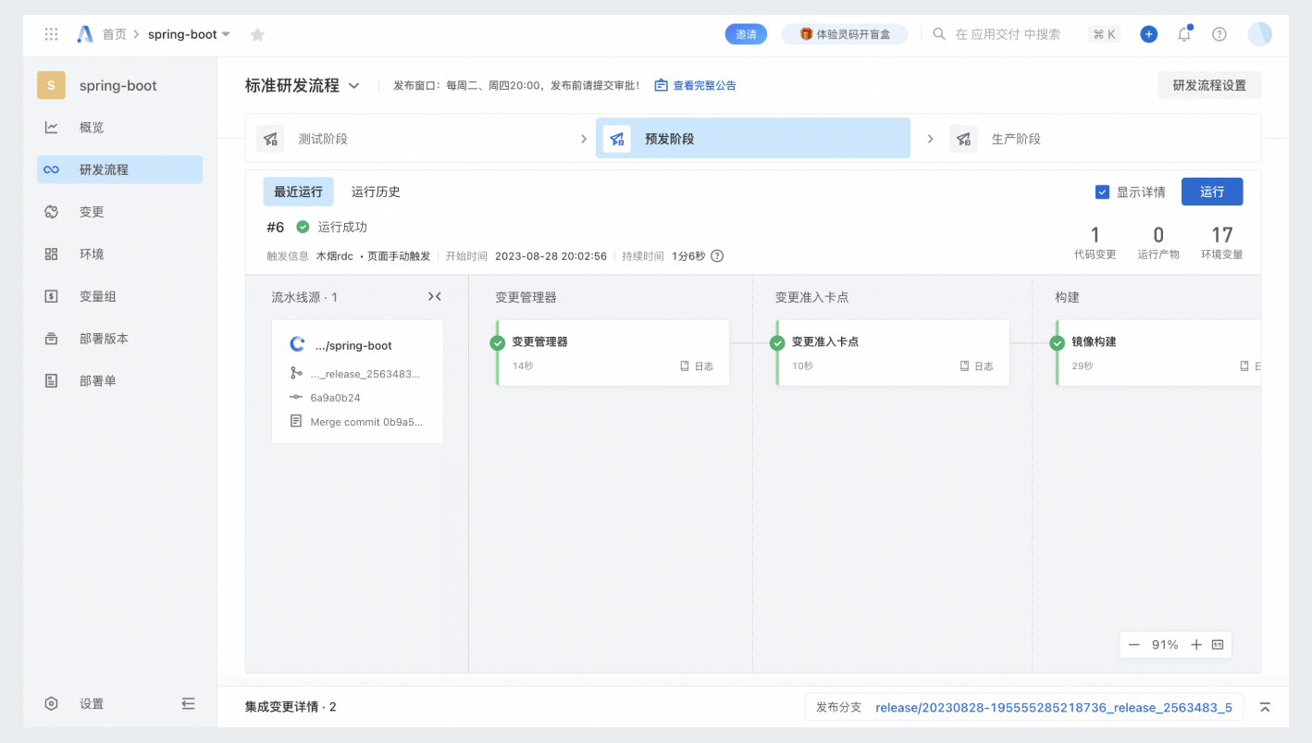Click the 镜像构建 green success check
The height and width of the screenshot is (743, 1312).
click(x=1058, y=343)
